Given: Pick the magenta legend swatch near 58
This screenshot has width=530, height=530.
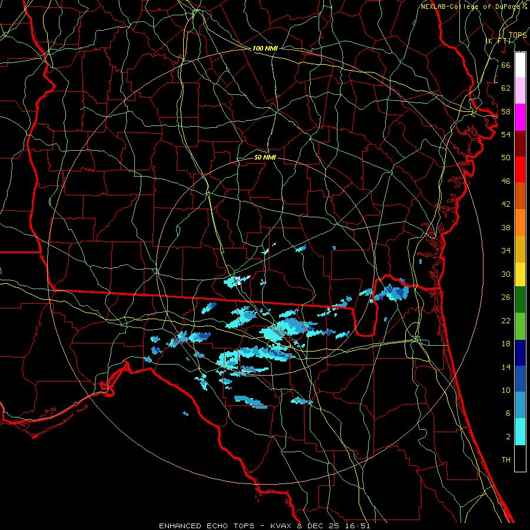Looking at the screenshot, I should tap(520, 117).
